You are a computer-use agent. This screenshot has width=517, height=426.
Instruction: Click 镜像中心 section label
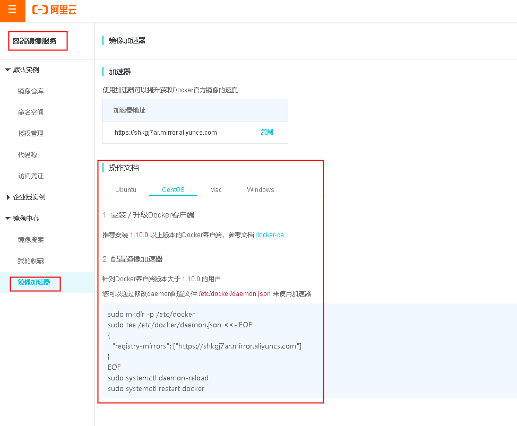26,219
